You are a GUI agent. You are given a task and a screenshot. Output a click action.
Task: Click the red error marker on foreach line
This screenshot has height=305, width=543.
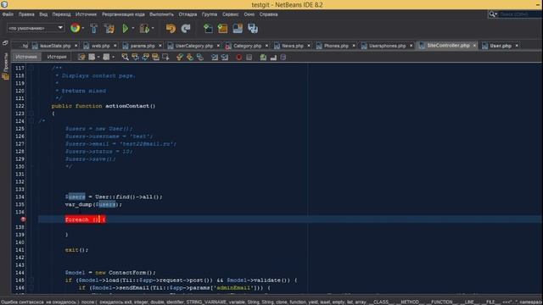click(23, 219)
